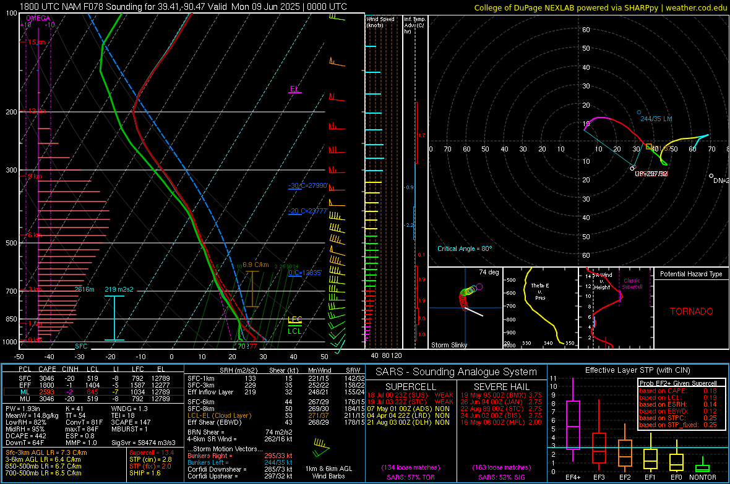
Task: Click the yellow square storm-motion marker on hodograph
Action: pyautogui.click(x=649, y=146)
